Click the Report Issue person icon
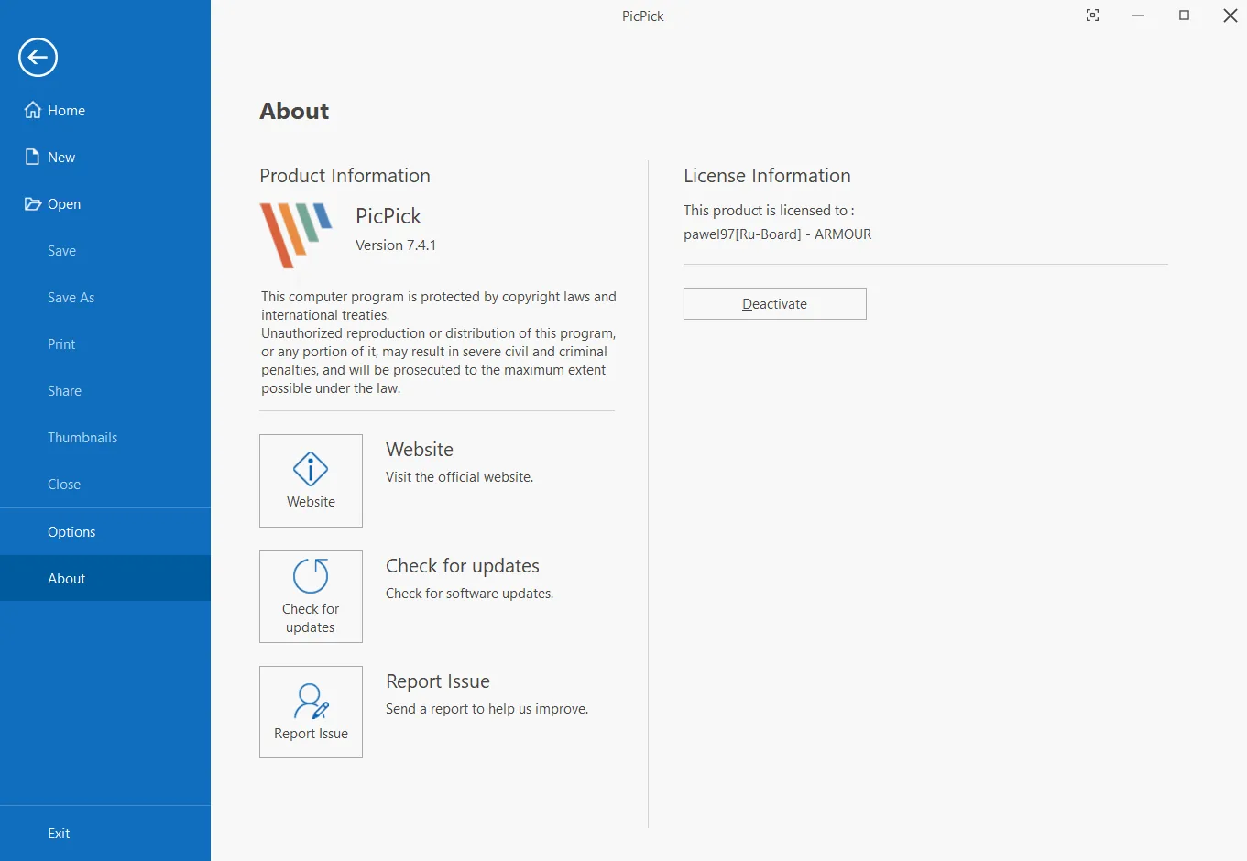 pos(311,702)
